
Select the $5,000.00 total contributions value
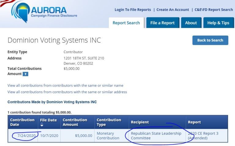tap(72, 69)
